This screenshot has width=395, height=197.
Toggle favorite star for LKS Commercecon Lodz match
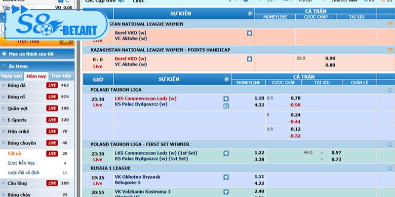226,99
